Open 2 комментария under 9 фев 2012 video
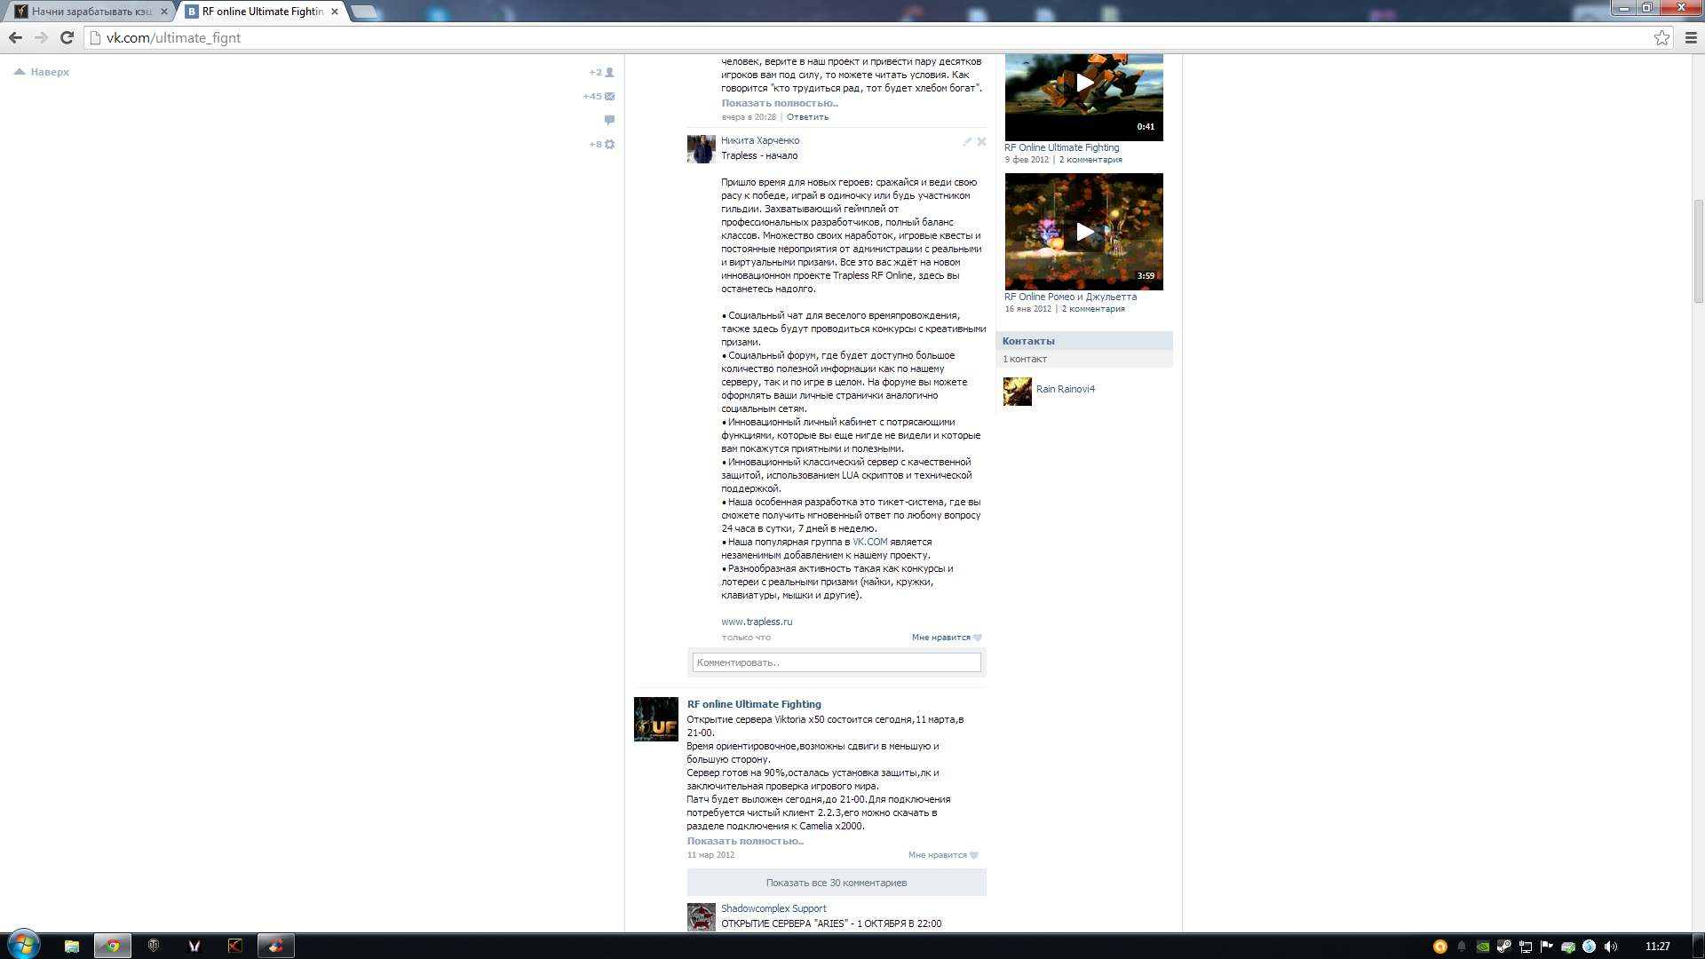 click(x=1090, y=160)
